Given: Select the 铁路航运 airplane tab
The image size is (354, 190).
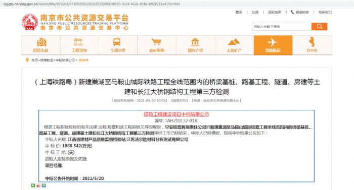Looking at the screenshot, I should tap(273, 45).
